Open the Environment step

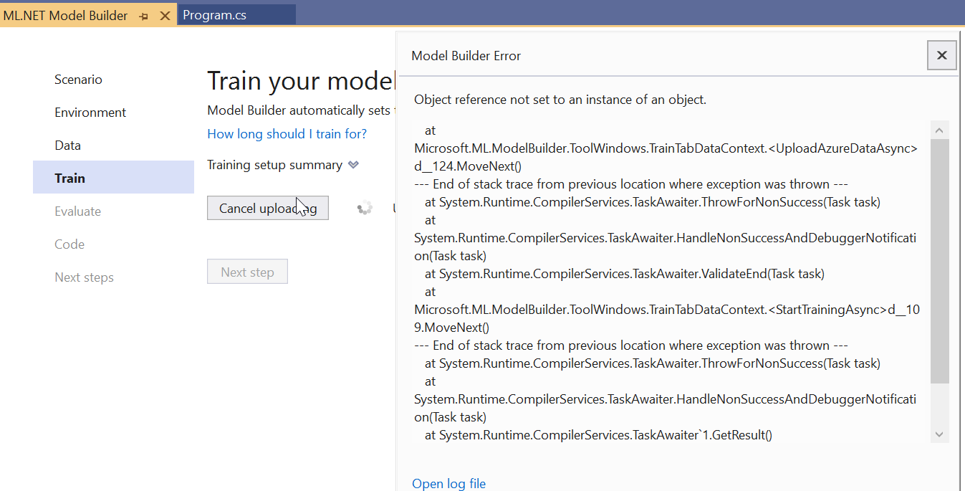coord(90,112)
